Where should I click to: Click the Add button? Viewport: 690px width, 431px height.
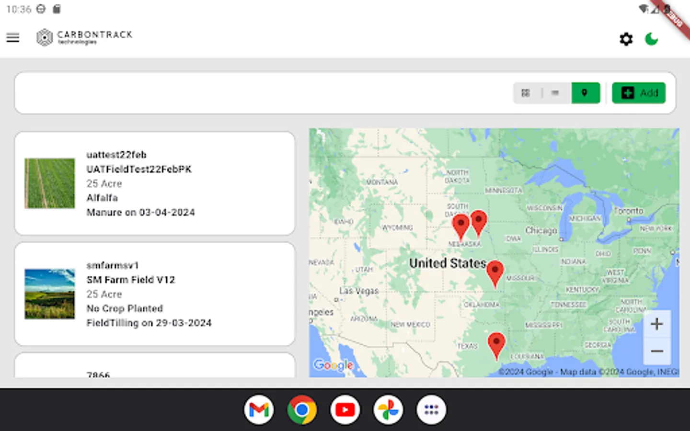639,93
